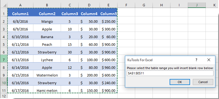Click the date cell 6/13/2016

click(20, 59)
